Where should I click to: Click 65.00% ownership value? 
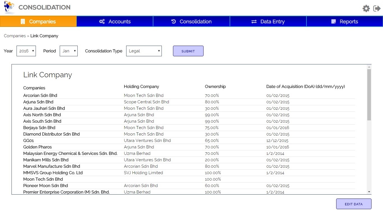click(212, 141)
